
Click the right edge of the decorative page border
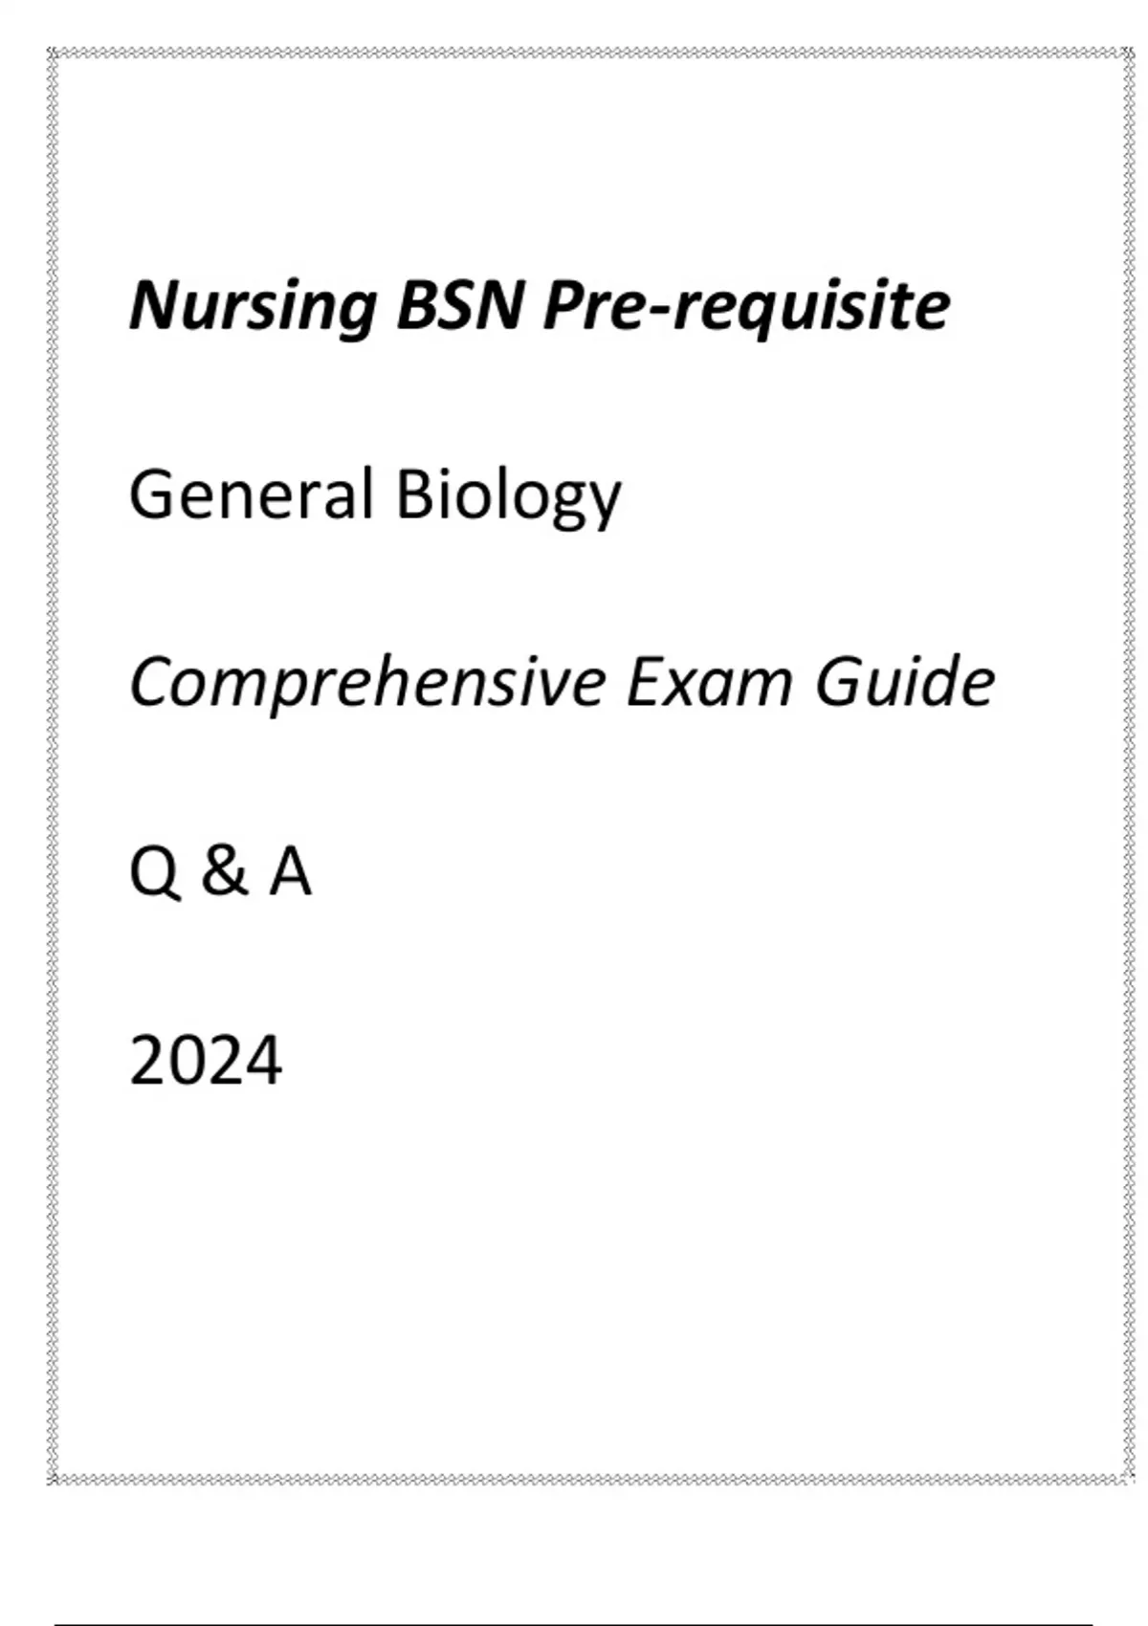(x=1127, y=765)
